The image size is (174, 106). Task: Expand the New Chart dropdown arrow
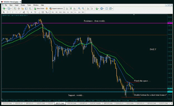[x=6, y=9]
